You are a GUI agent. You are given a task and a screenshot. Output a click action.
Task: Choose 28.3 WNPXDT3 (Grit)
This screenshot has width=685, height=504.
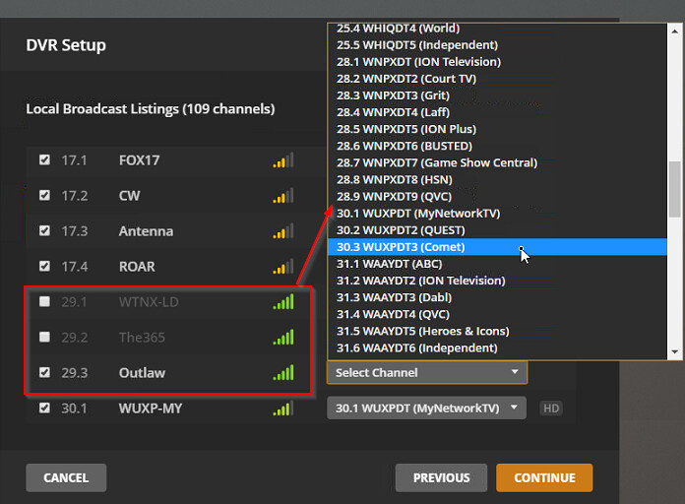[497, 95]
